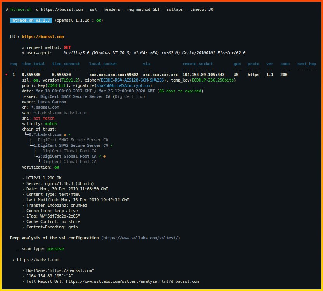Click the time_total column header

(x=33, y=64)
